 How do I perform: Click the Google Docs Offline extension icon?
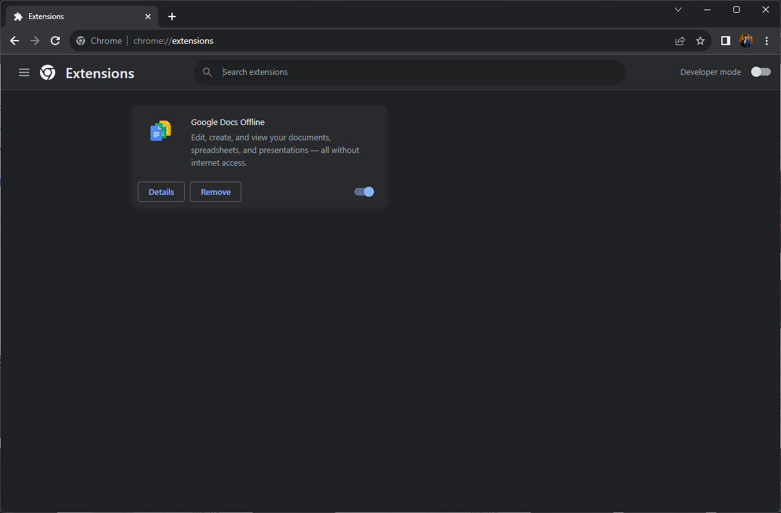click(x=161, y=131)
